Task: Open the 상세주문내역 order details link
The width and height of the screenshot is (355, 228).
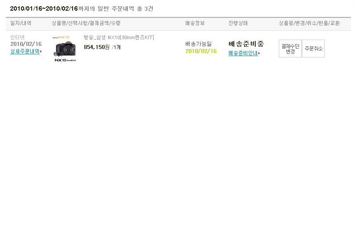Action: [x=25, y=51]
